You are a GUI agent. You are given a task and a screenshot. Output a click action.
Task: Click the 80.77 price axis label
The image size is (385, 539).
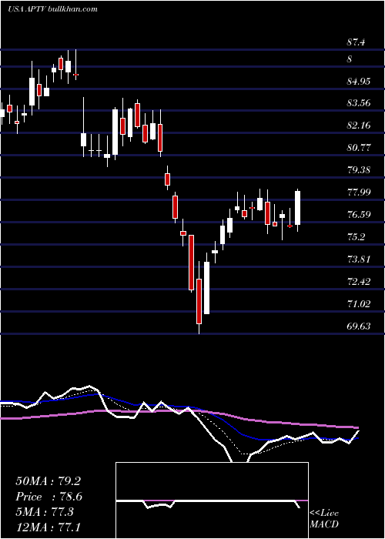pyautogui.click(x=359, y=148)
